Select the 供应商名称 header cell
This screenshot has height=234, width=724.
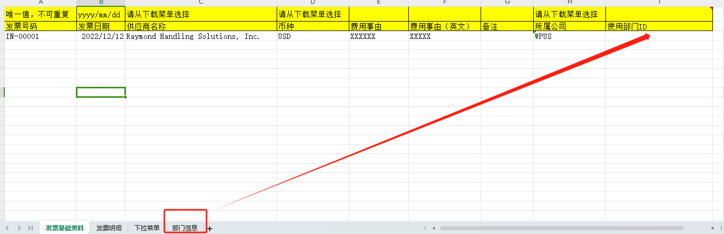tap(201, 26)
